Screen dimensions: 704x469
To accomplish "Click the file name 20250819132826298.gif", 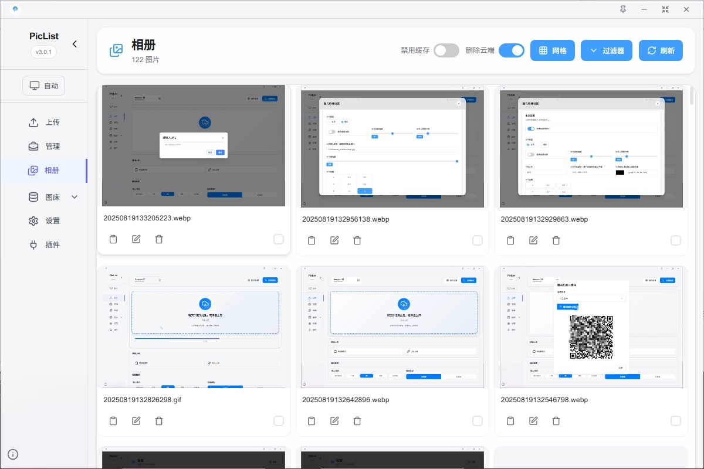I will [x=143, y=400].
